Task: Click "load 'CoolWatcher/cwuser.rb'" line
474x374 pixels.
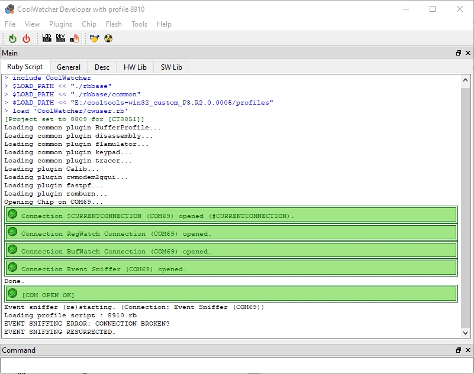Action: pyautogui.click(x=66, y=111)
